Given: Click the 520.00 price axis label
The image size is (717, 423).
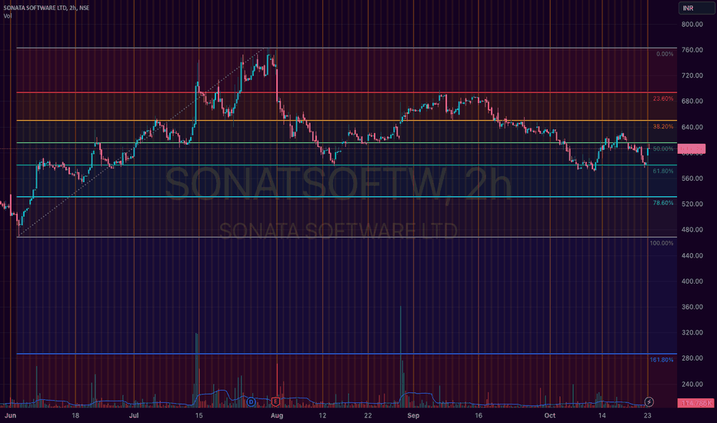Looking at the screenshot, I should [x=692, y=204].
